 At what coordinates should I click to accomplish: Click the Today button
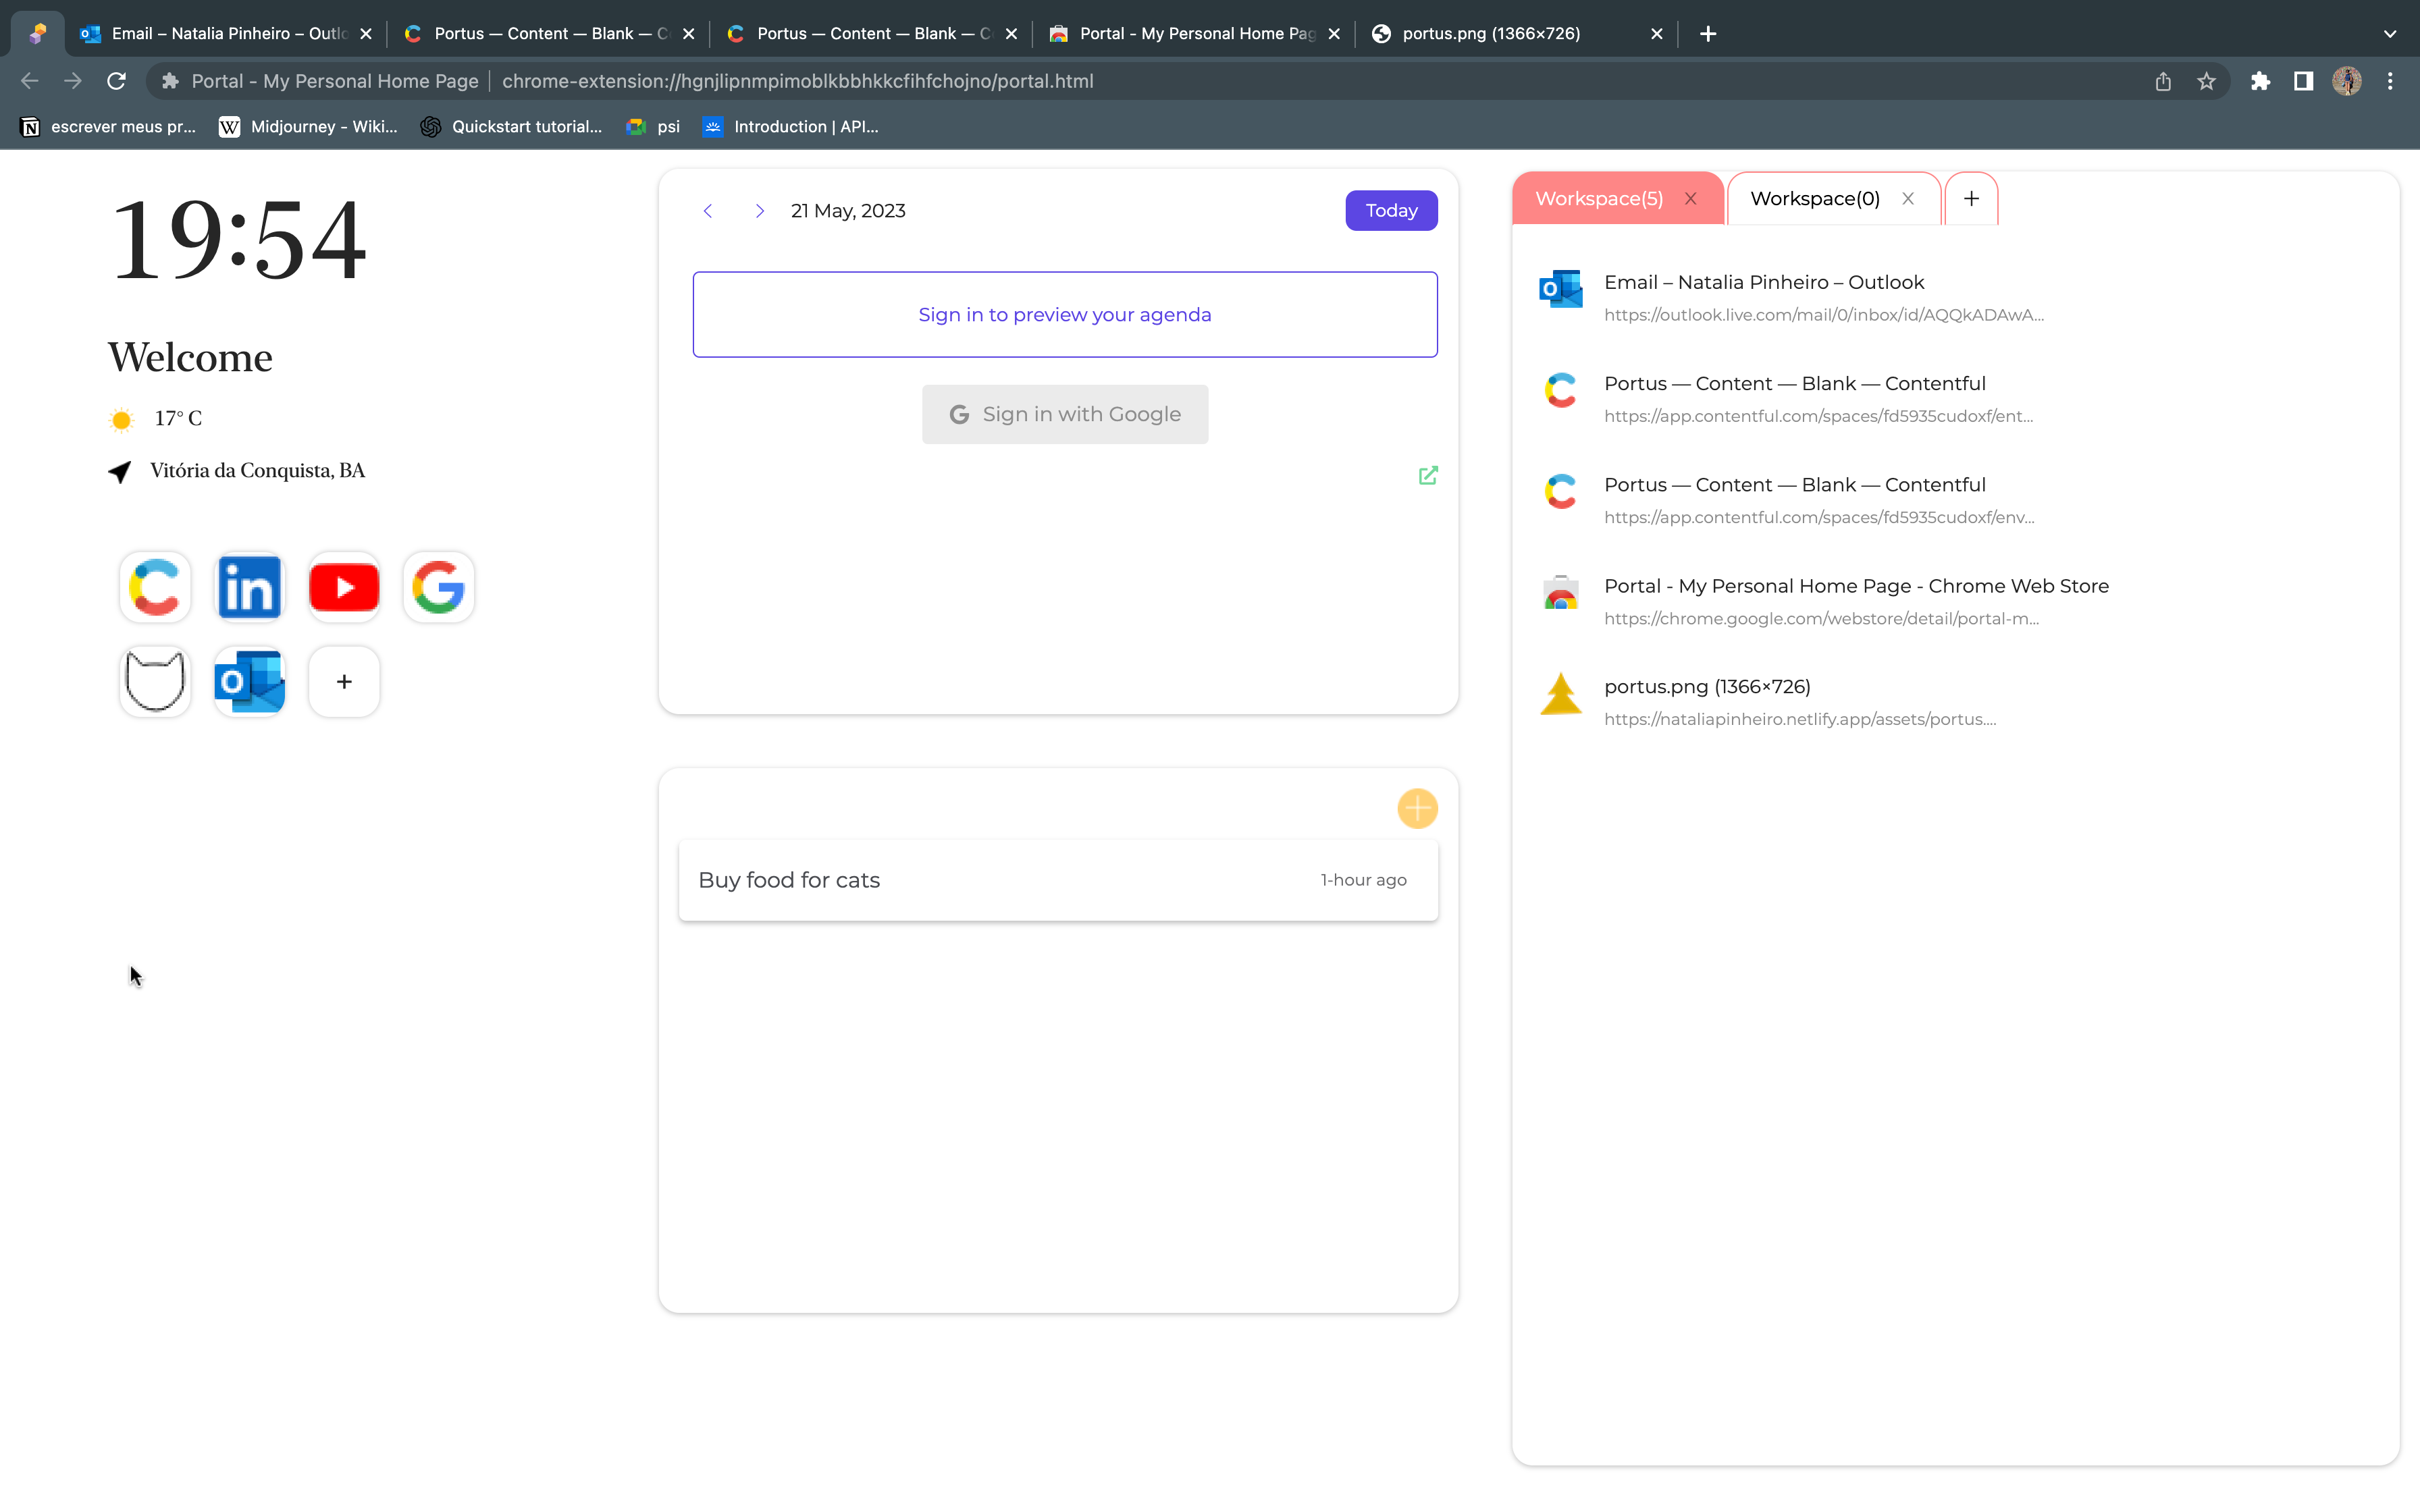click(1391, 211)
